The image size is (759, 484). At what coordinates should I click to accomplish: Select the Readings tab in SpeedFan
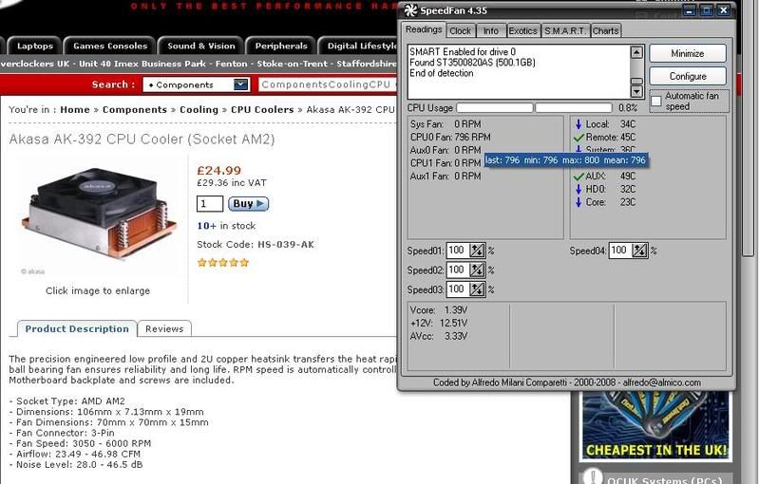[424, 29]
